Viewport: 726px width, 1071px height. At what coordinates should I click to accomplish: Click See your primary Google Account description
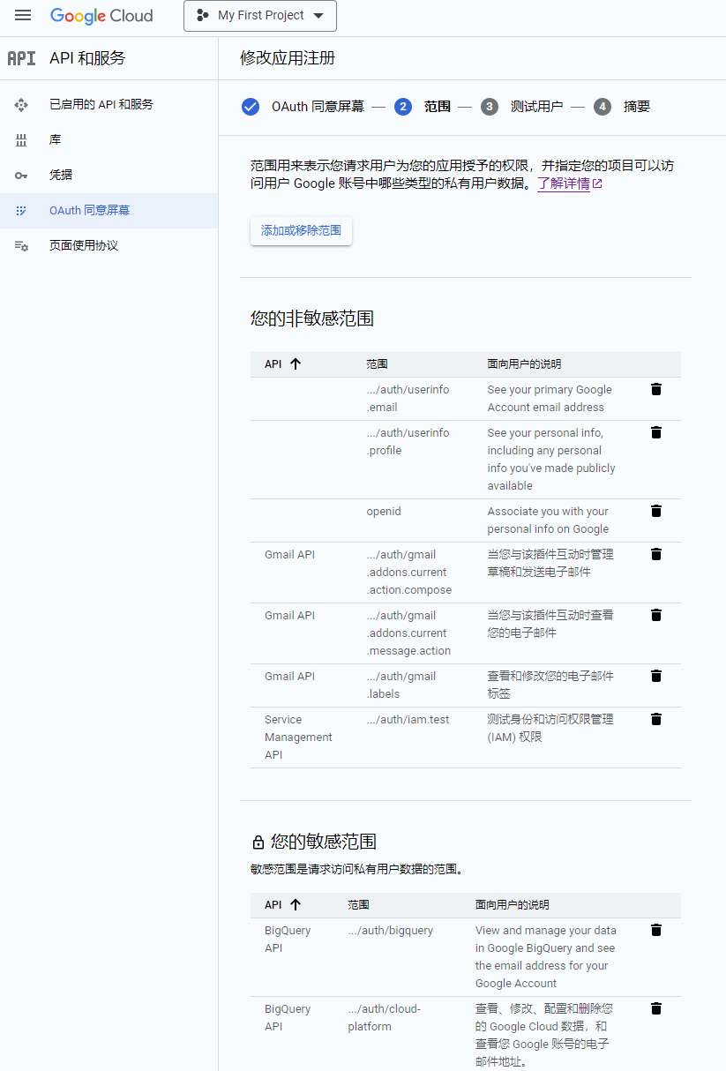[550, 399]
